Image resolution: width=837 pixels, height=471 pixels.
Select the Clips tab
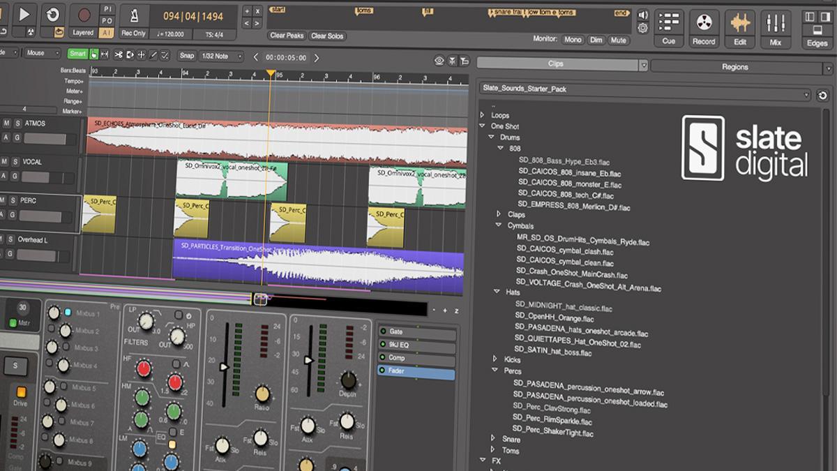(556, 65)
